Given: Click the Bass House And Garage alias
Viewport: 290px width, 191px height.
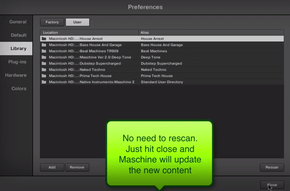Looking at the screenshot, I should coord(162,45).
